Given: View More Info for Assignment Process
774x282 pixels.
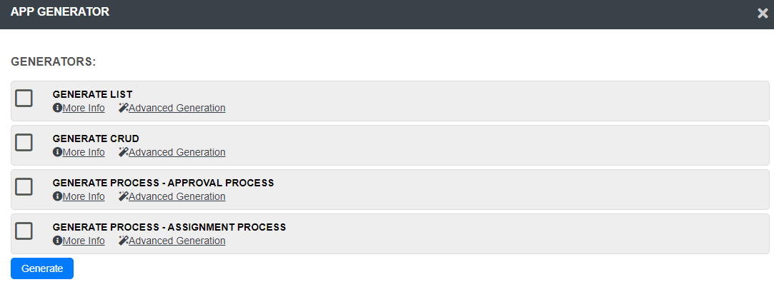Looking at the screenshot, I should click(x=84, y=241).
